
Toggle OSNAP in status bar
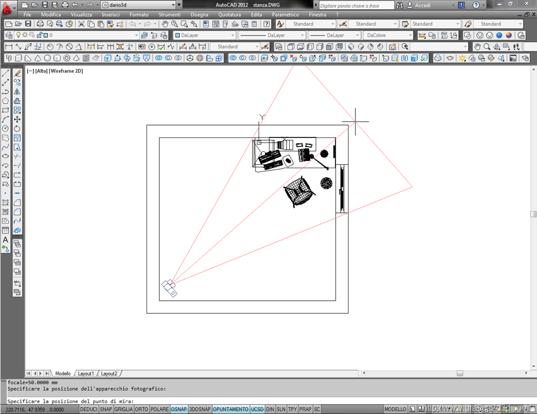tap(179, 410)
